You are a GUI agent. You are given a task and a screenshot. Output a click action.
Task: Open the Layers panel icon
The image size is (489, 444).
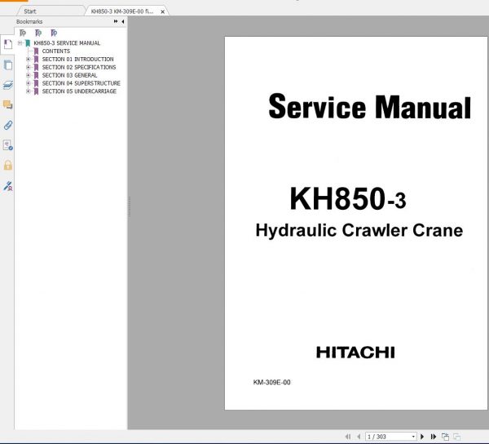(8, 85)
